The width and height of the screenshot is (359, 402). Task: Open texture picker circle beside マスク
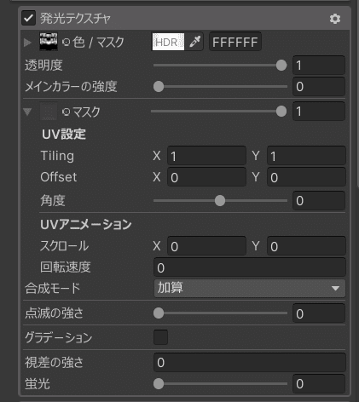click(x=66, y=112)
